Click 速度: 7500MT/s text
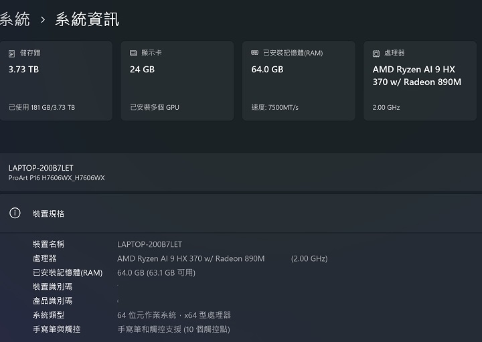 click(275, 107)
